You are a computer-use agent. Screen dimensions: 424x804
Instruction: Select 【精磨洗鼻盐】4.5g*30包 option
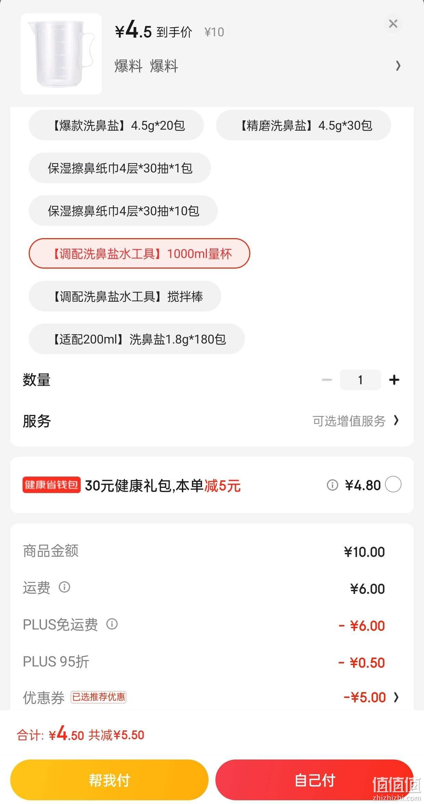[304, 125]
